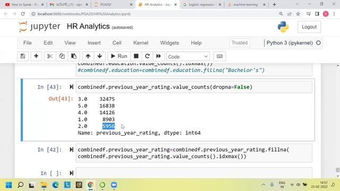The image size is (340, 191).
Task: Click the Python logo icon
Action: (283, 27)
